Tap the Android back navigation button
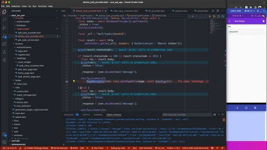267x150 pixels. (x=237, y=108)
